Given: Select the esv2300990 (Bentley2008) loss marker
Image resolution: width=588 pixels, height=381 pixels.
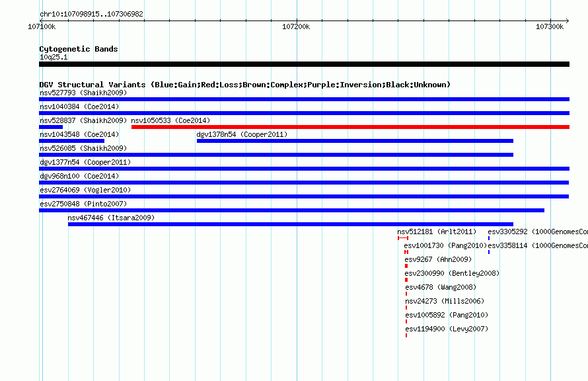Looking at the screenshot, I should 406,280.
